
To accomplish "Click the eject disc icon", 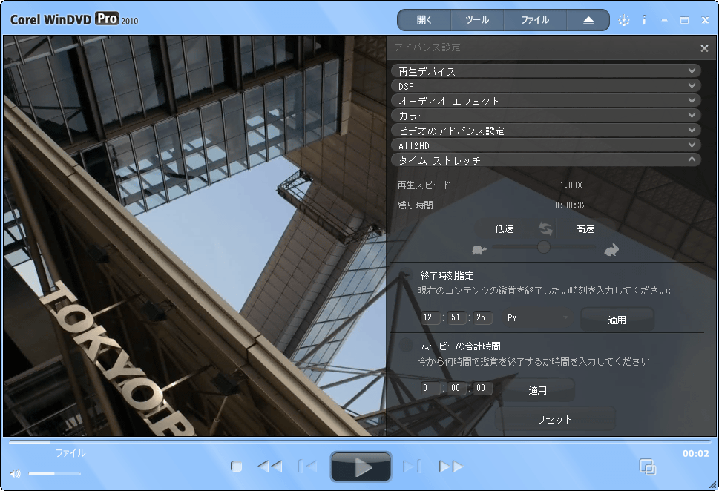I will coord(588,20).
